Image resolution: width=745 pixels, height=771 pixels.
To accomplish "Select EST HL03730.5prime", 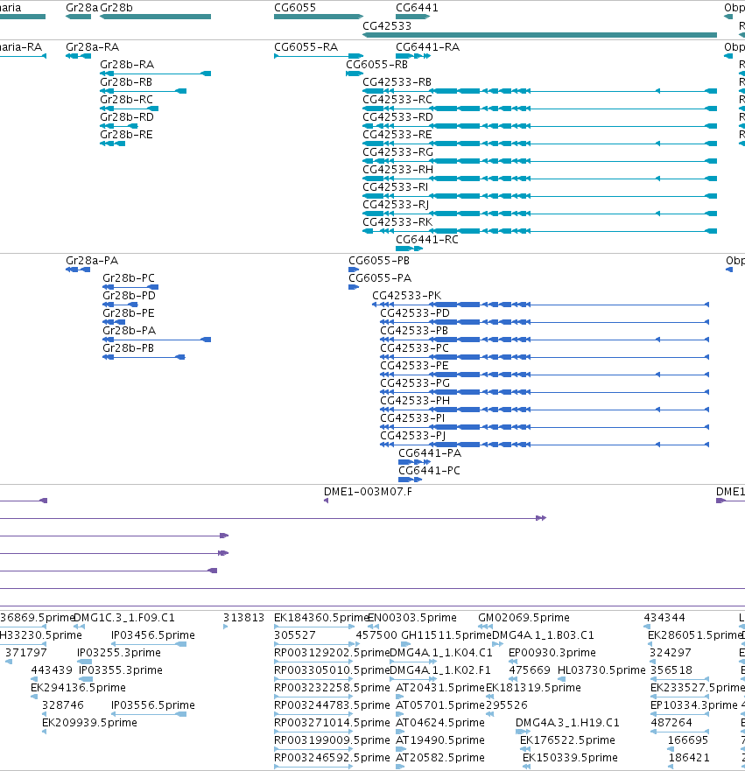I will tap(561, 679).
